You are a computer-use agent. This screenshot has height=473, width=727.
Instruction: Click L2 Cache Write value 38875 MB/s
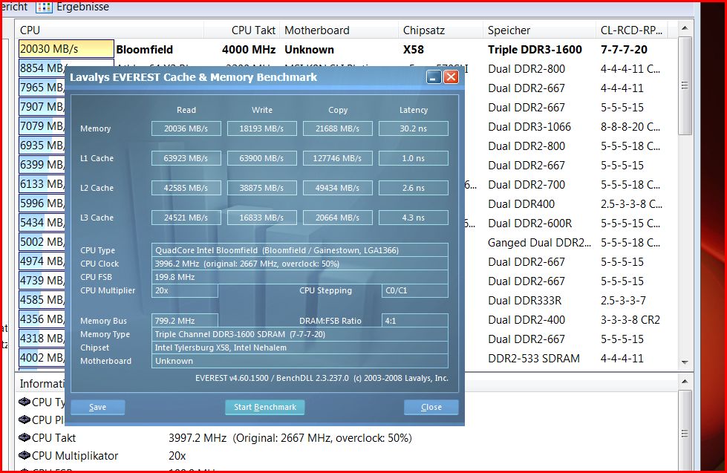[x=261, y=188]
